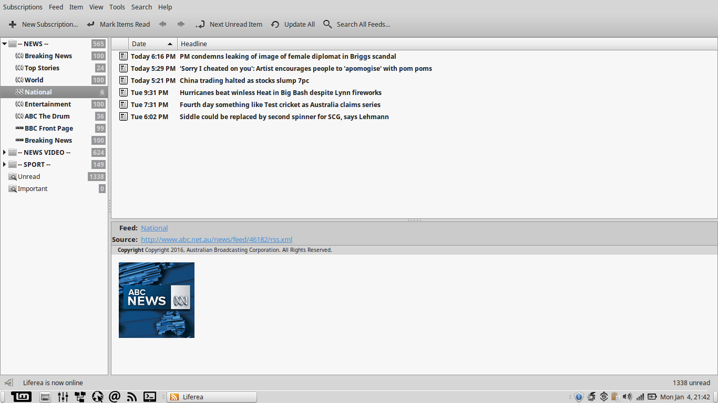Select the World feed

pos(54,80)
